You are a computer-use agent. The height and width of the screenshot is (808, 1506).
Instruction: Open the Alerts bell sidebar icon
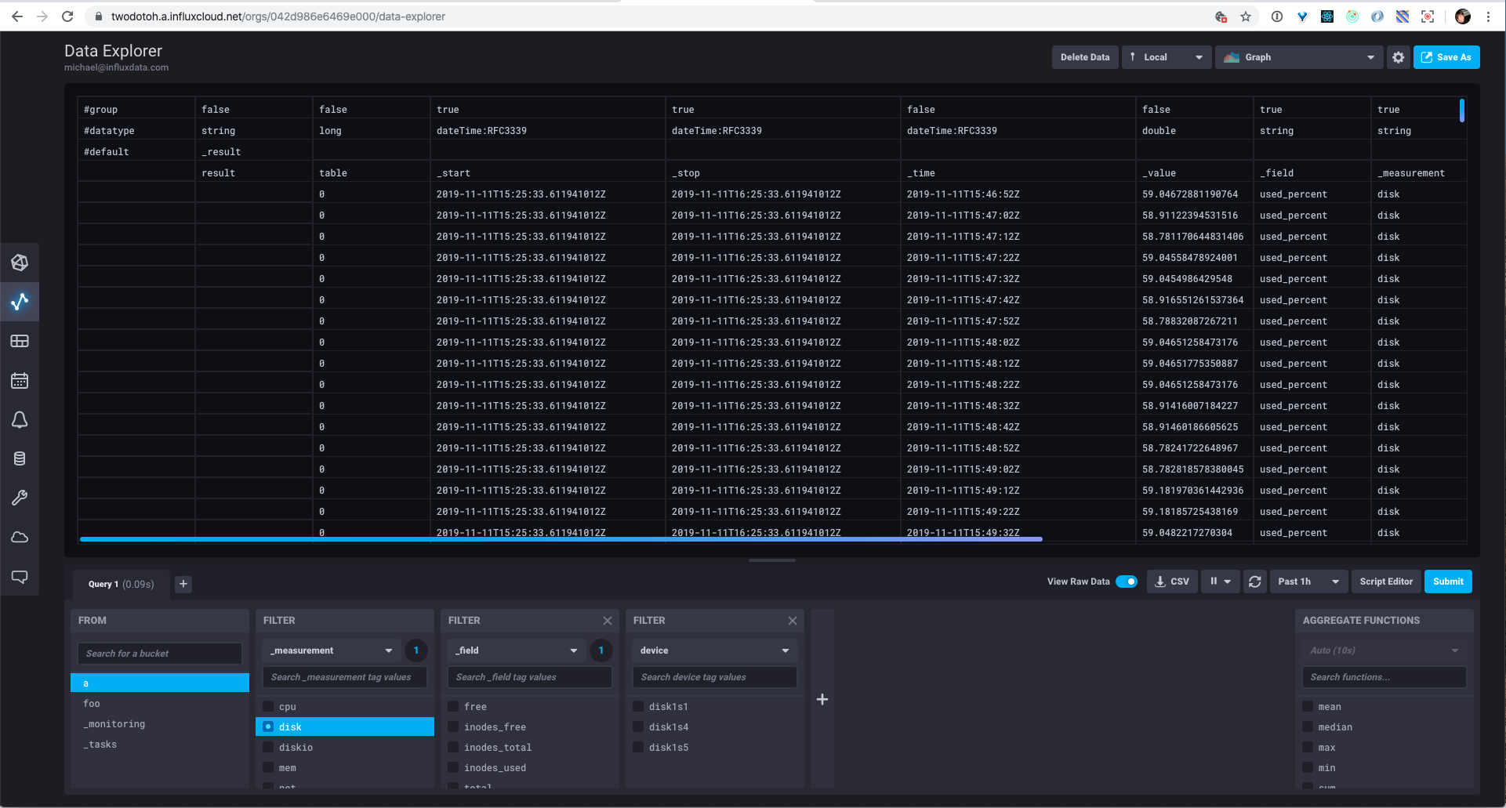click(20, 420)
